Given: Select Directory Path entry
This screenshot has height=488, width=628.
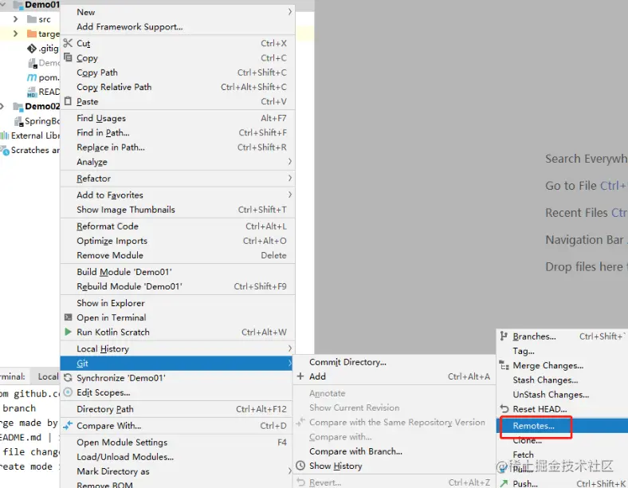Looking at the screenshot, I should (178, 409).
